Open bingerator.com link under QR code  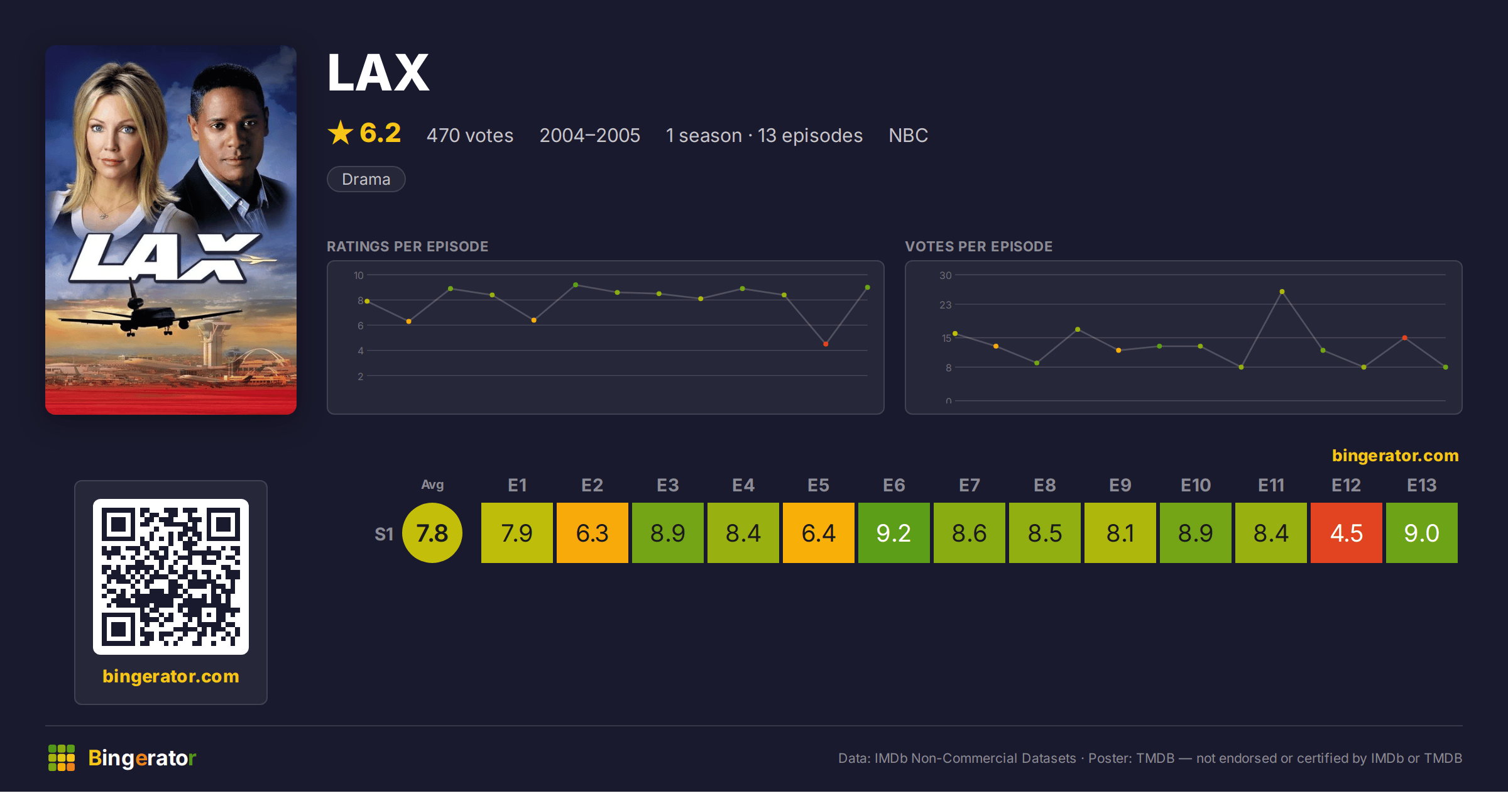tap(171, 676)
